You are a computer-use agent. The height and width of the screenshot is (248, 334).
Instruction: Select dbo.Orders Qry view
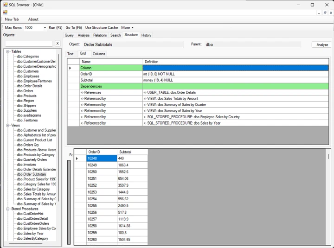tap(28, 145)
